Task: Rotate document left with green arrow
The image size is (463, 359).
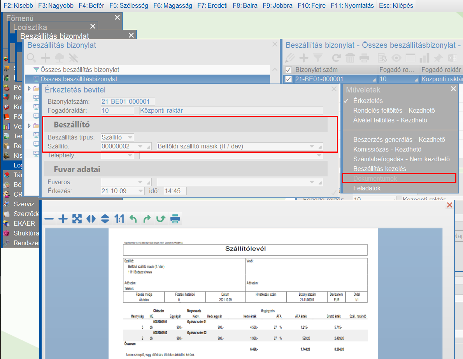Action: 133,219
